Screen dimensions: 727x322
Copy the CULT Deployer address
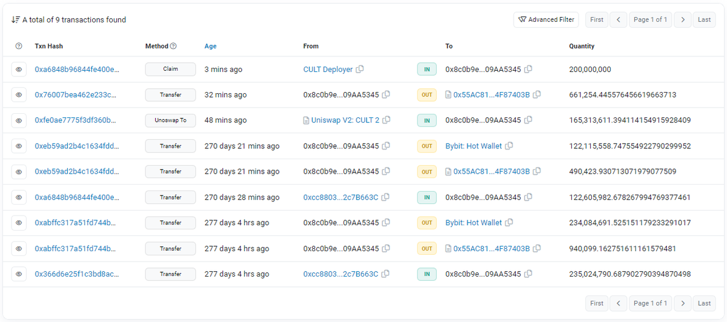coord(360,69)
